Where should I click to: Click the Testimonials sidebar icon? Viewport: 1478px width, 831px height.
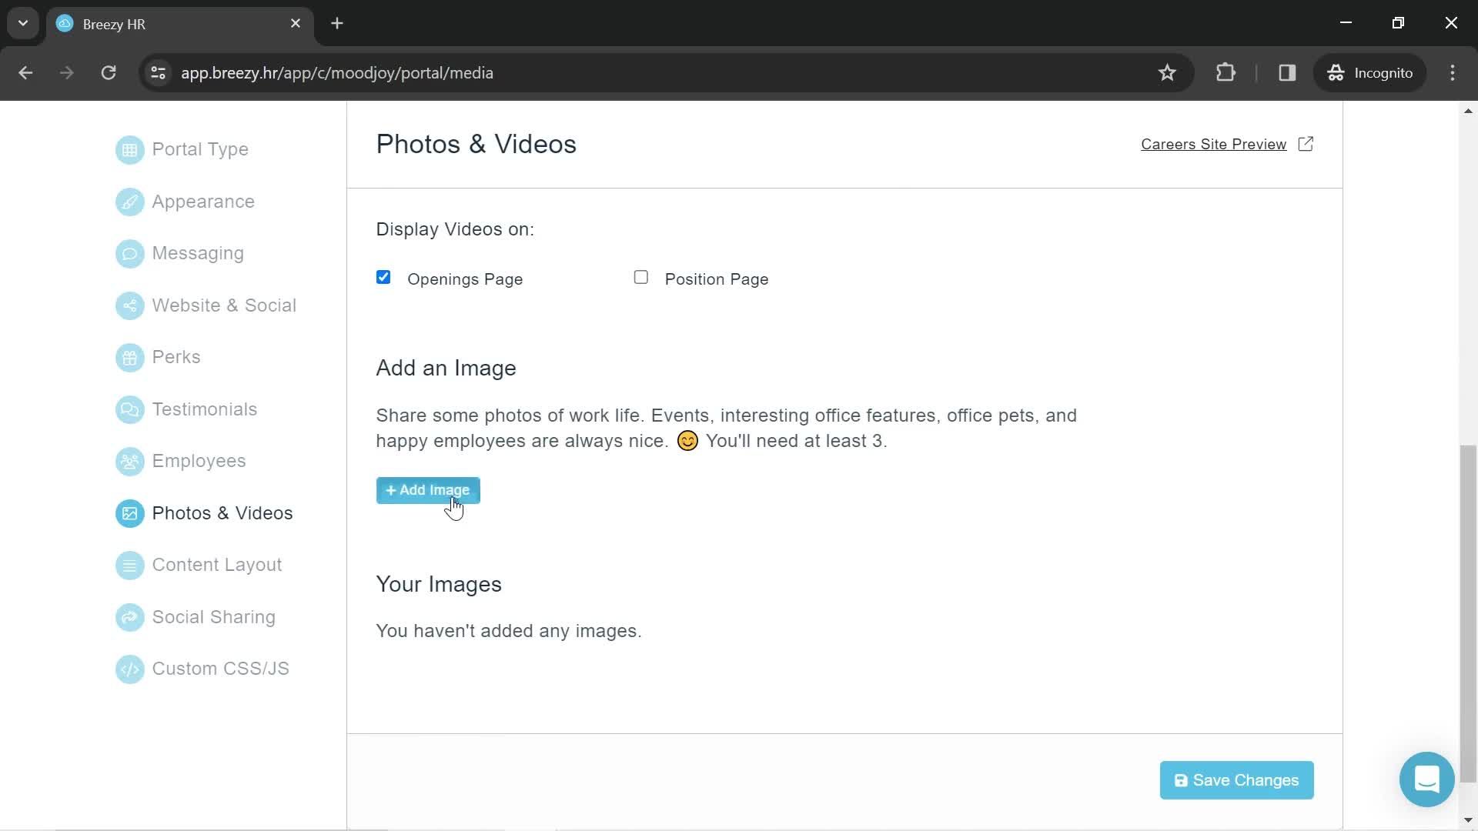129,410
